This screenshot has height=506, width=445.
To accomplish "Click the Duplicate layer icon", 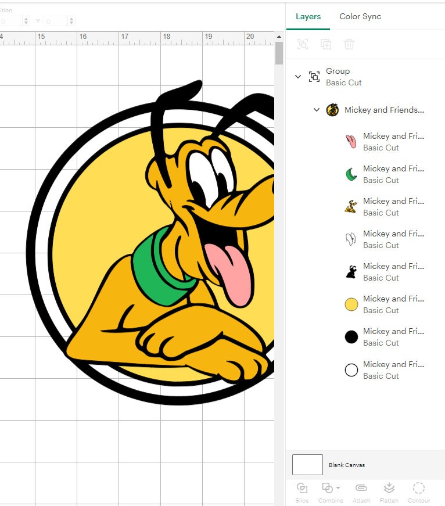I will [x=325, y=44].
